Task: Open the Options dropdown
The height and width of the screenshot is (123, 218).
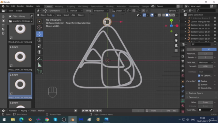Action: click(x=173, y=11)
